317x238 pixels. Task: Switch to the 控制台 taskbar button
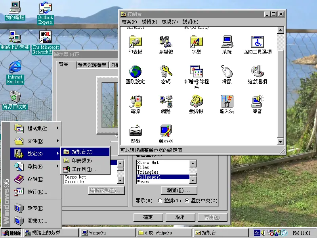[221, 233]
